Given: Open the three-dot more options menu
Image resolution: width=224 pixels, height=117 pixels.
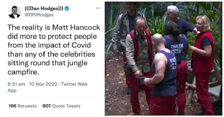Looking at the screenshot, I should [x=98, y=8].
